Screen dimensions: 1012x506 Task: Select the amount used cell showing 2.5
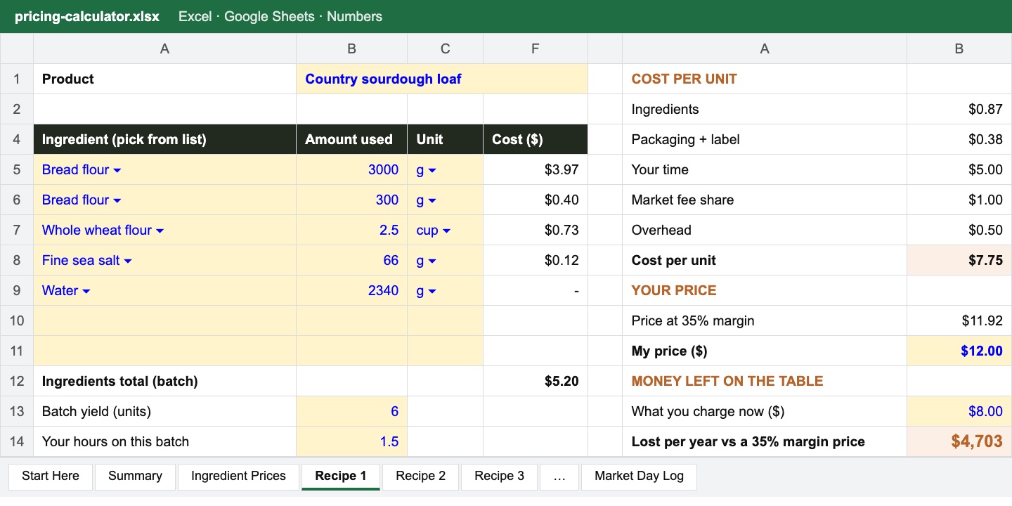click(351, 230)
